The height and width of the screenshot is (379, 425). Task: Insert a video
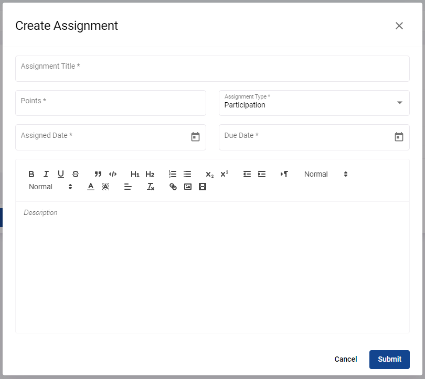point(203,187)
